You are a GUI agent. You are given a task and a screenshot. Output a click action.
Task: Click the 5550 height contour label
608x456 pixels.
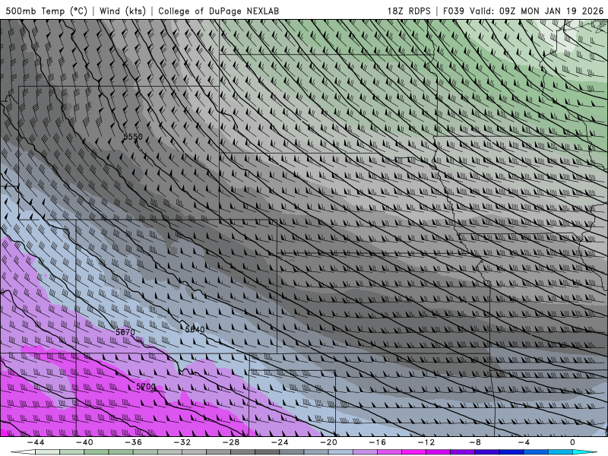(x=133, y=137)
